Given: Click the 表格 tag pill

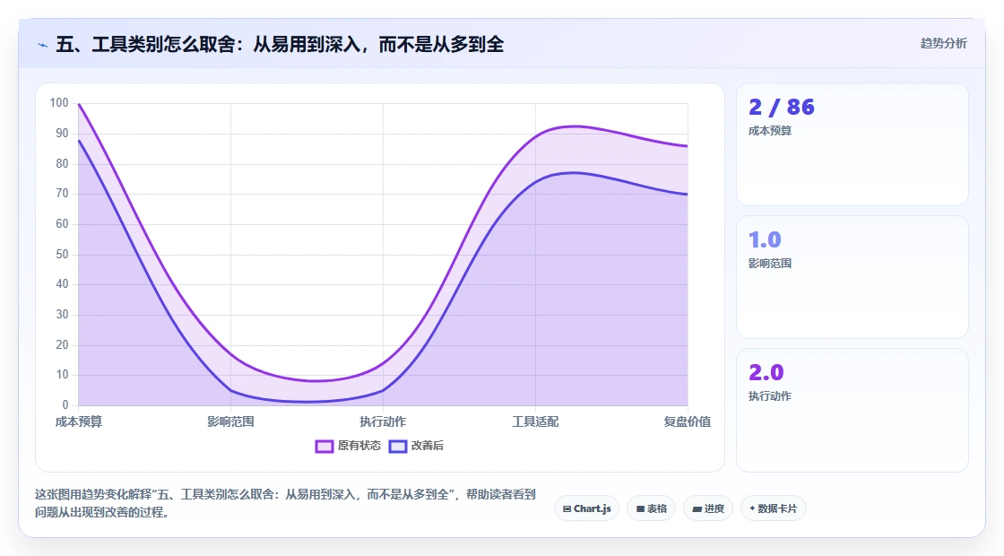Looking at the screenshot, I should click(651, 508).
